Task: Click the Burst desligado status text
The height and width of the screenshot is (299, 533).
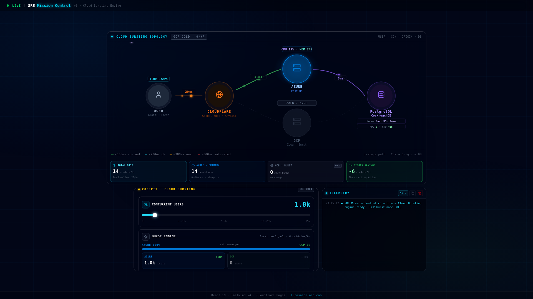Action: point(285,236)
